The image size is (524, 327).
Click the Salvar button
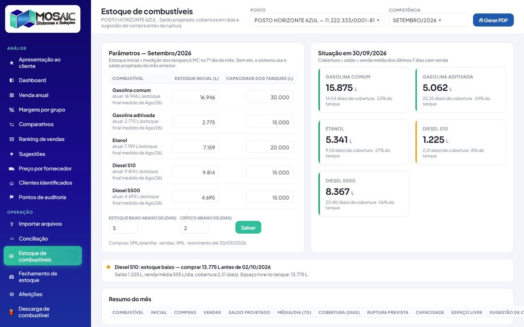click(248, 228)
